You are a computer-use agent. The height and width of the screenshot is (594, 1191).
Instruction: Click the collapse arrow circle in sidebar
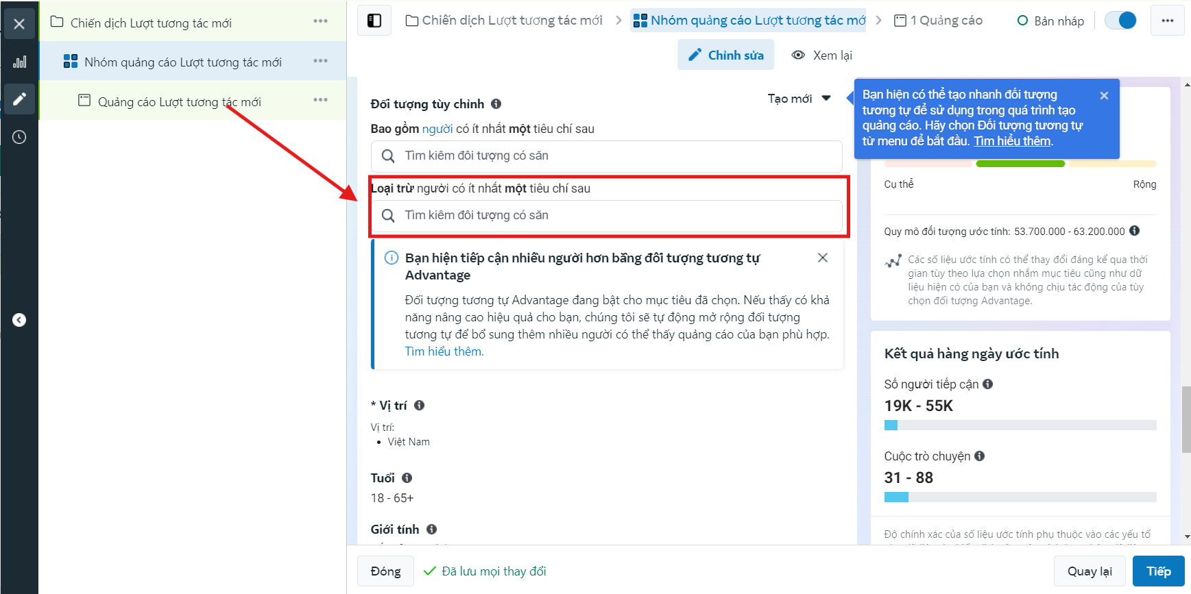(19, 320)
